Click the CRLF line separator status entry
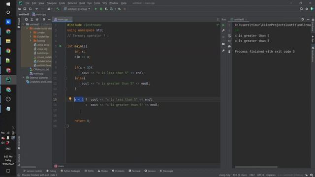Viewport: 315px width, 177px height. point(252,175)
